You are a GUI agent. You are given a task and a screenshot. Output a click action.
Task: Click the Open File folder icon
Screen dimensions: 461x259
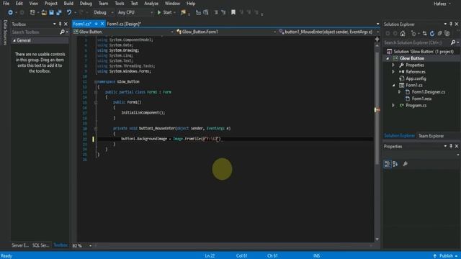[44, 12]
